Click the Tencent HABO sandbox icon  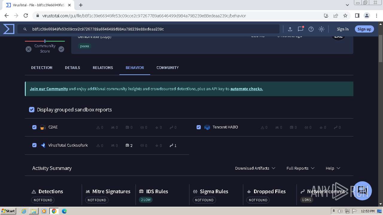(207, 127)
